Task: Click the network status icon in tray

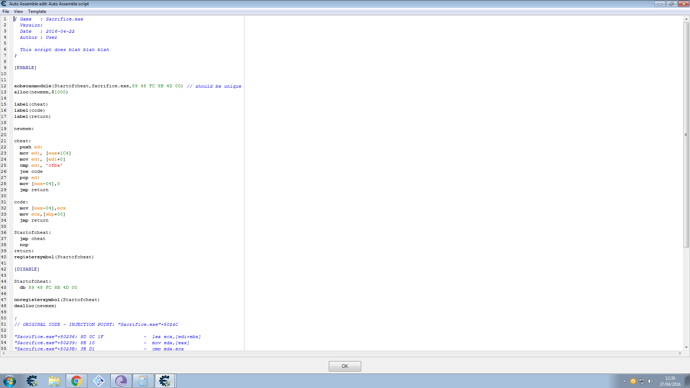Action: [642, 380]
